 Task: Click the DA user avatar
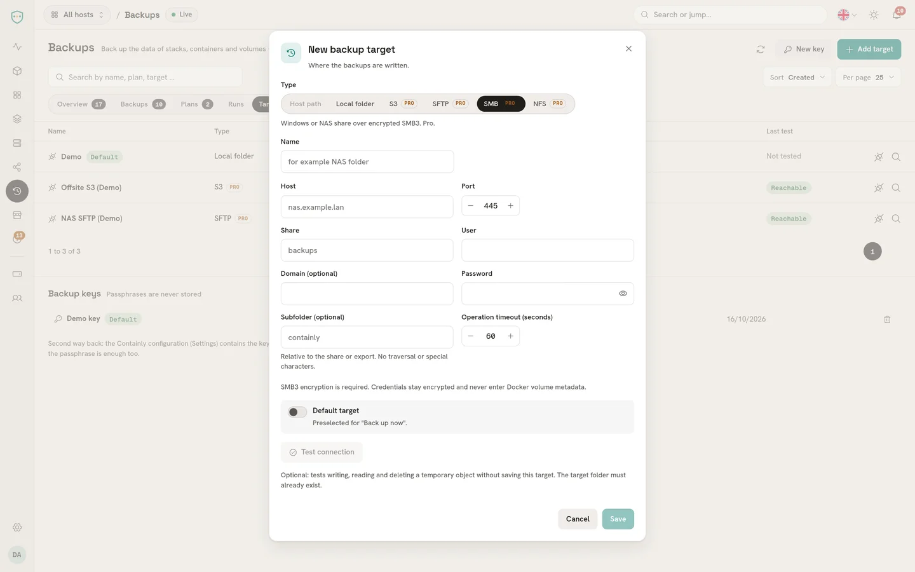[x=17, y=555]
